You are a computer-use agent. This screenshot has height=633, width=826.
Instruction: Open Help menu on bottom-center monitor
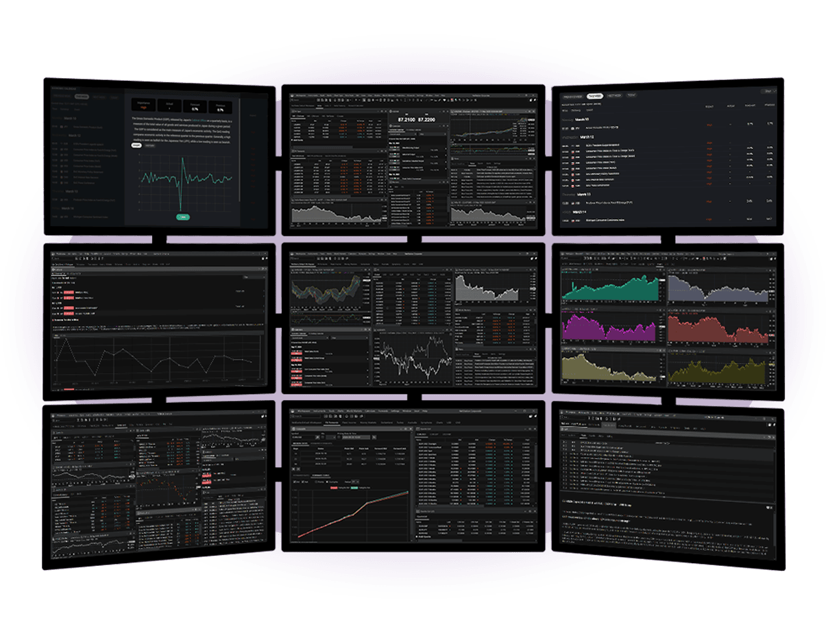coord(425,411)
